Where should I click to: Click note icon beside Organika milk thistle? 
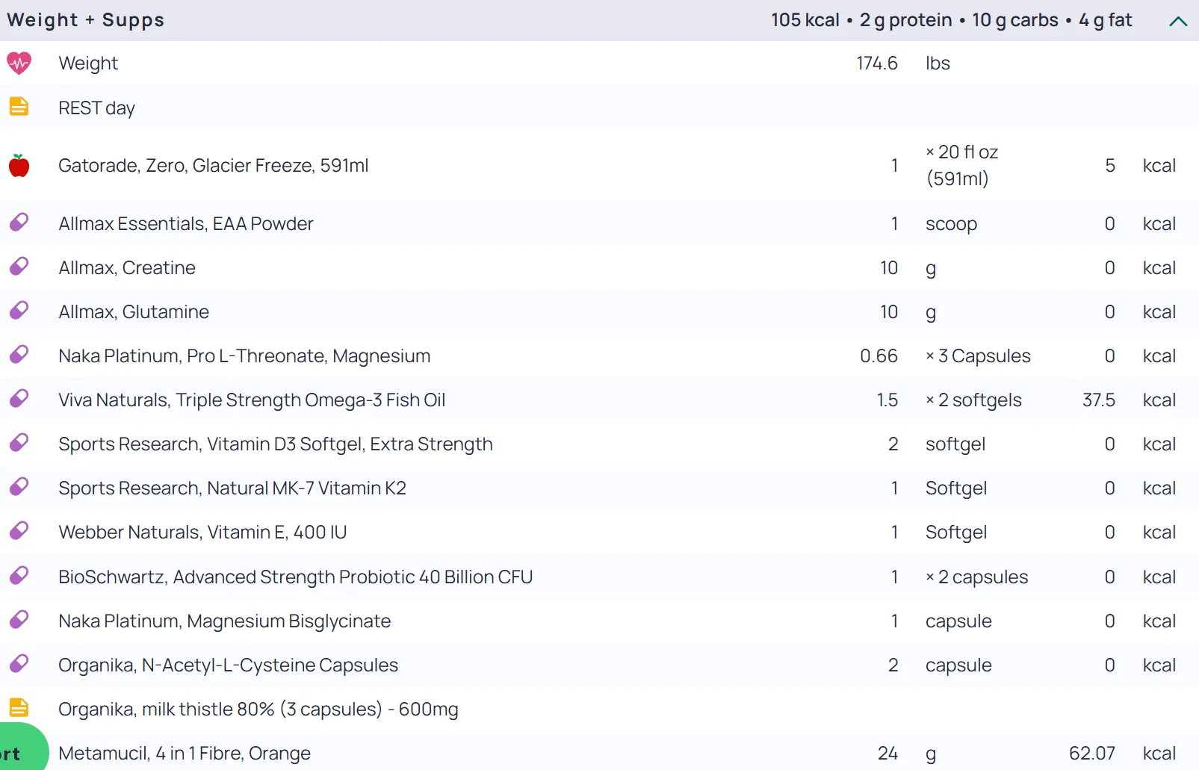pos(19,707)
